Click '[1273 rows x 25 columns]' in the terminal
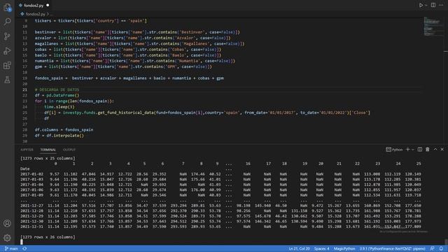The image size is (448, 252). (x=48, y=158)
